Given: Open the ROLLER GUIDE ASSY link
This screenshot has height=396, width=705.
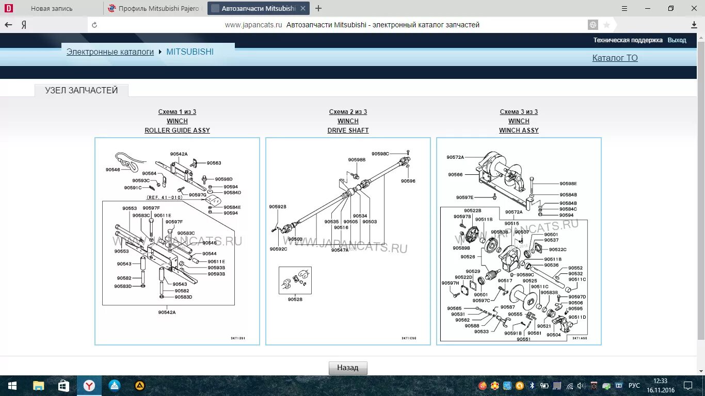Looking at the screenshot, I should 177,130.
